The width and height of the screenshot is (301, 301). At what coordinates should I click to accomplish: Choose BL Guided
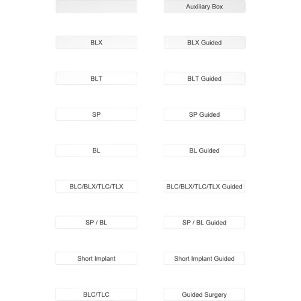tap(204, 150)
